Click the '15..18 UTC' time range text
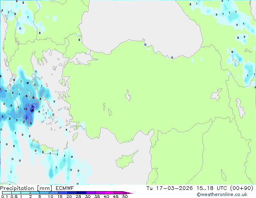The width and height of the screenshot is (256, 198). [212, 188]
